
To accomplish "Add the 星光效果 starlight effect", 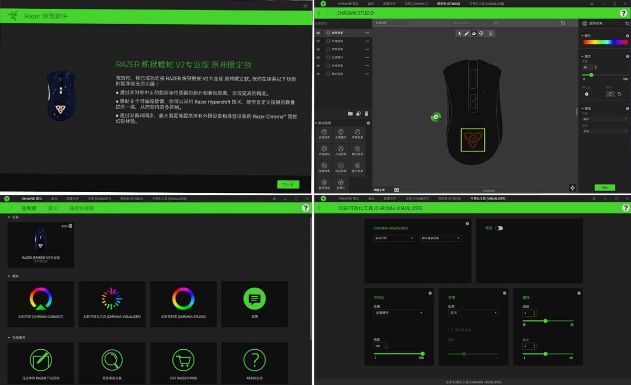I will point(357,168).
